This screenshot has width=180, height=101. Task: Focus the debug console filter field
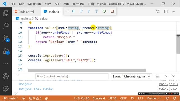(72, 76)
